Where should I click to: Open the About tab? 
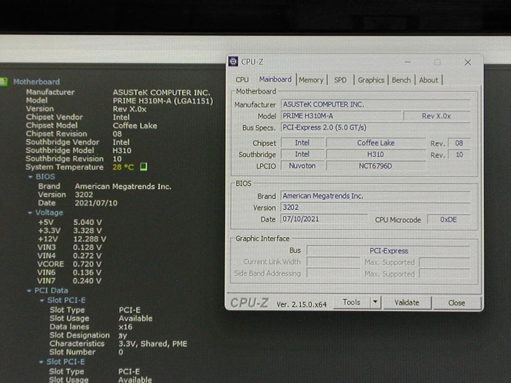coord(428,80)
